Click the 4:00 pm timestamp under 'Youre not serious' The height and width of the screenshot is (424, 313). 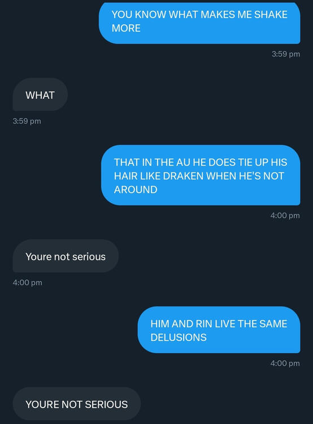(x=27, y=283)
